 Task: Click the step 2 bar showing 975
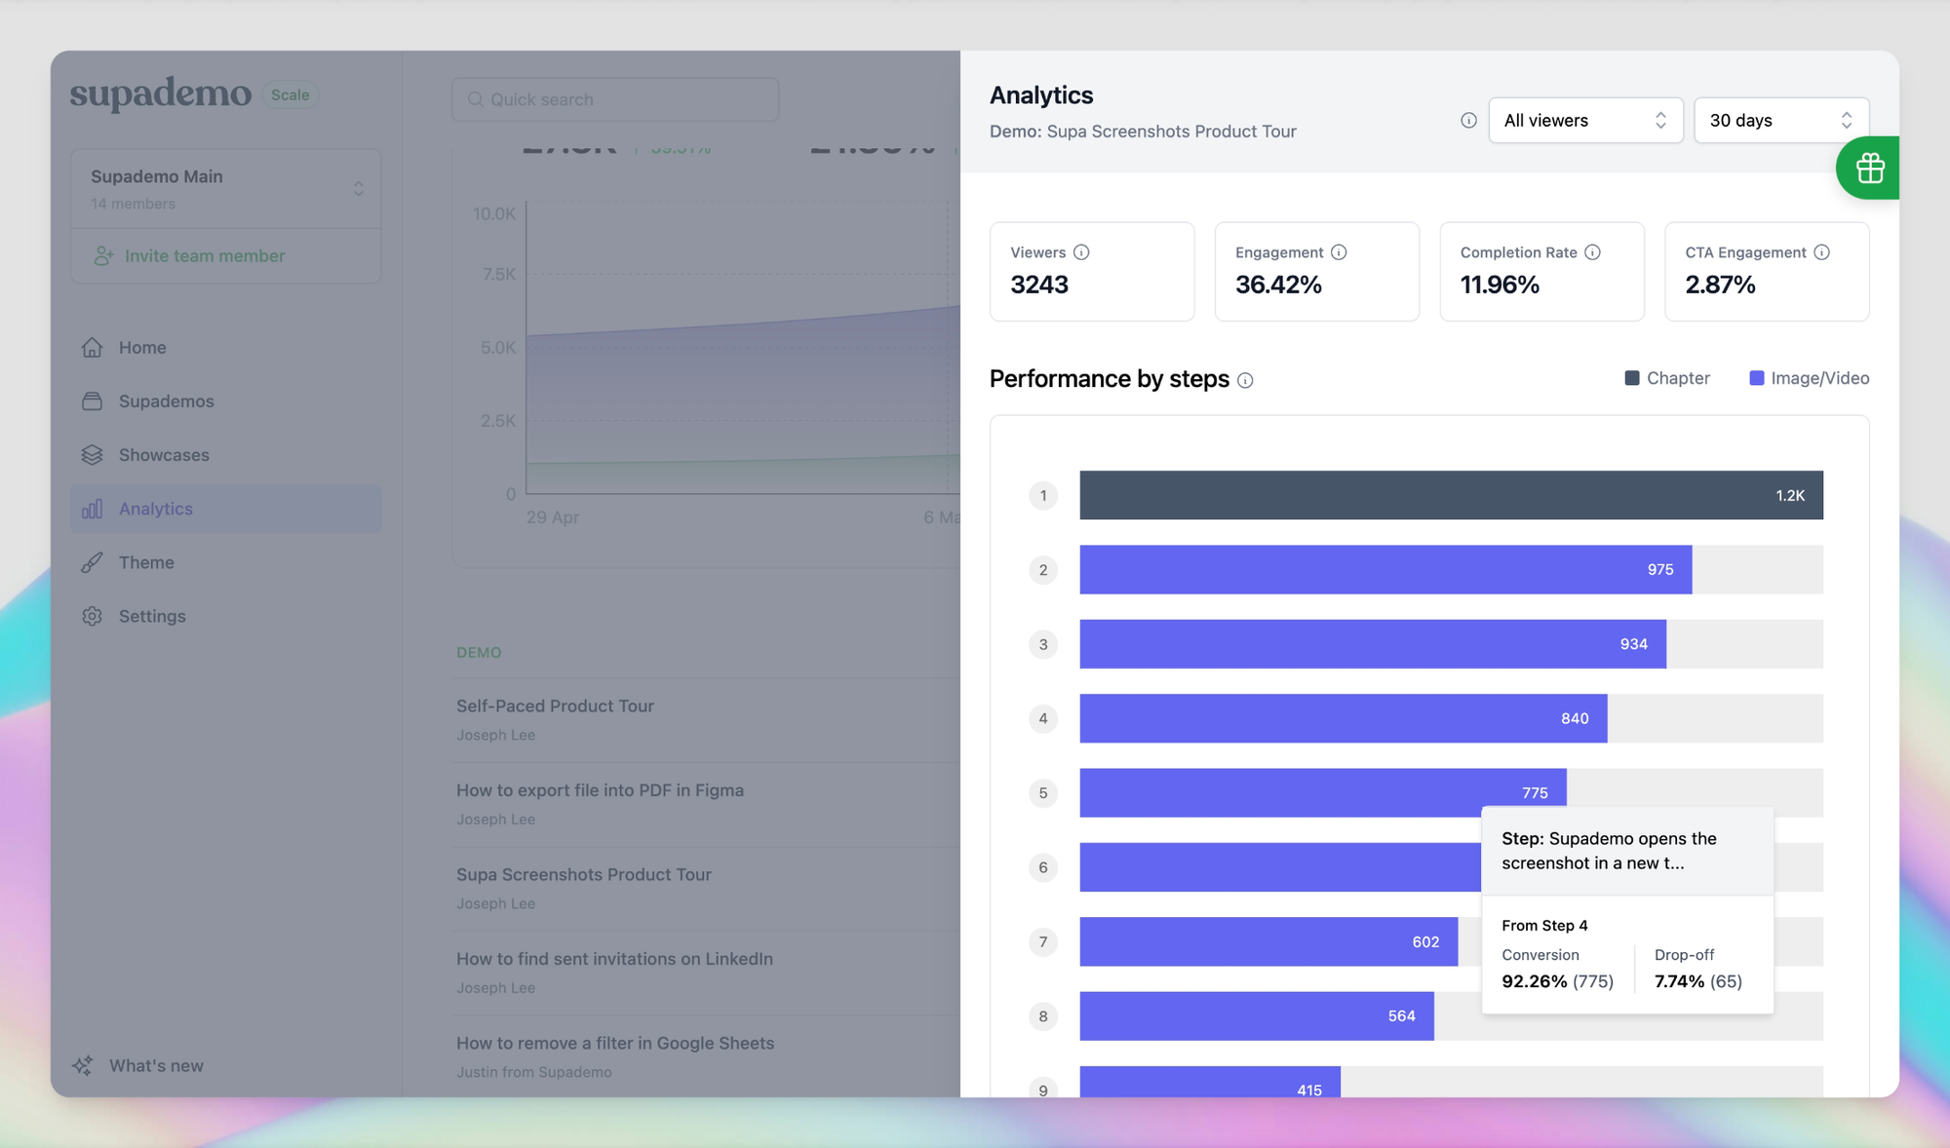pyautogui.click(x=1385, y=569)
